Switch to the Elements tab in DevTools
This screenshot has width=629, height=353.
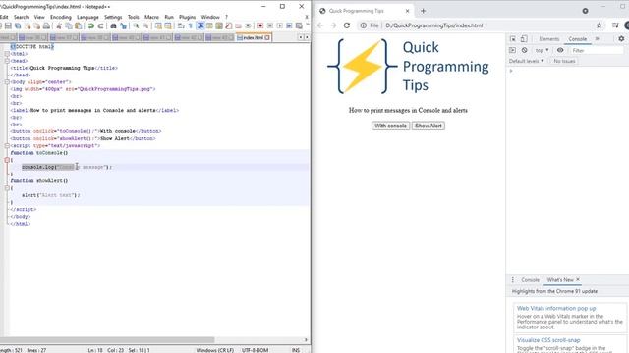548,39
